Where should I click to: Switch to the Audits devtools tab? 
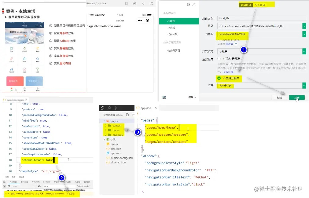click(x=77, y=182)
